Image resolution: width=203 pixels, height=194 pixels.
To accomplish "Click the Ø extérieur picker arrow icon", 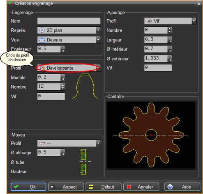I will click(170, 59).
